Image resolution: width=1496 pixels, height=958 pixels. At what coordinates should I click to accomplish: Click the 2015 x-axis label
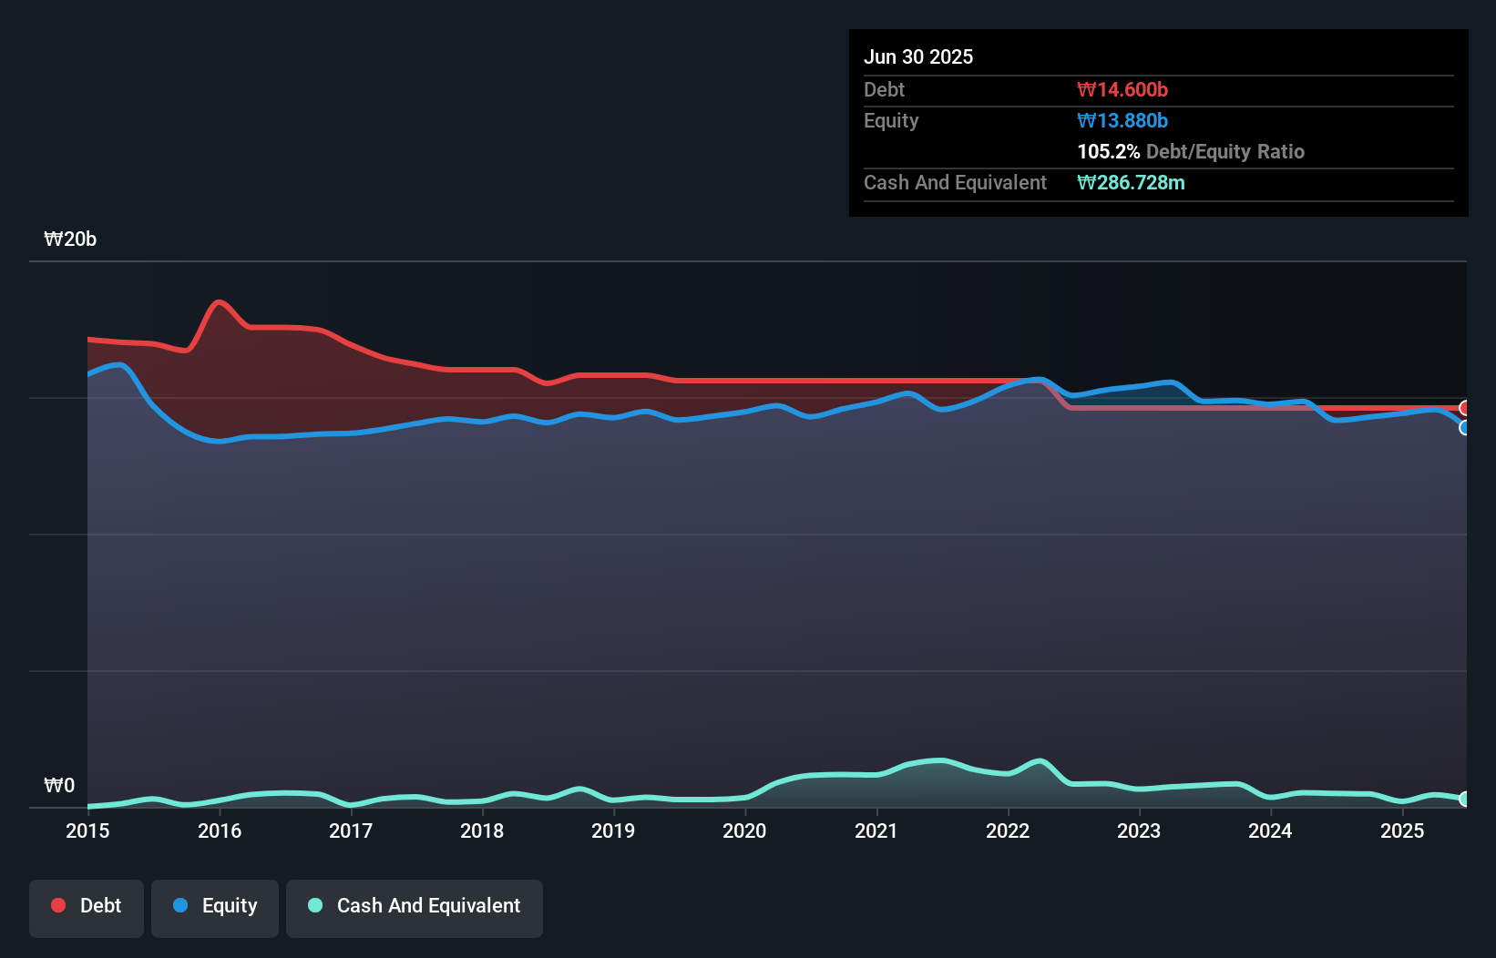click(87, 831)
